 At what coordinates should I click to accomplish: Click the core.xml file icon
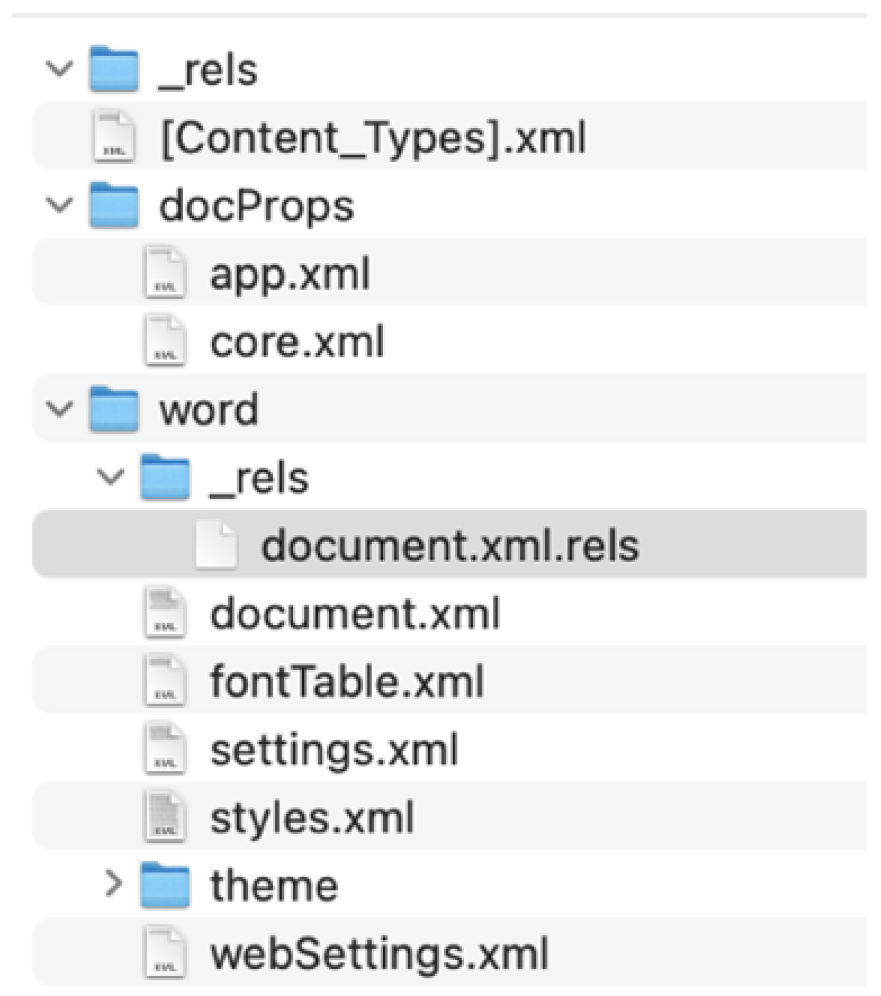coord(165,341)
